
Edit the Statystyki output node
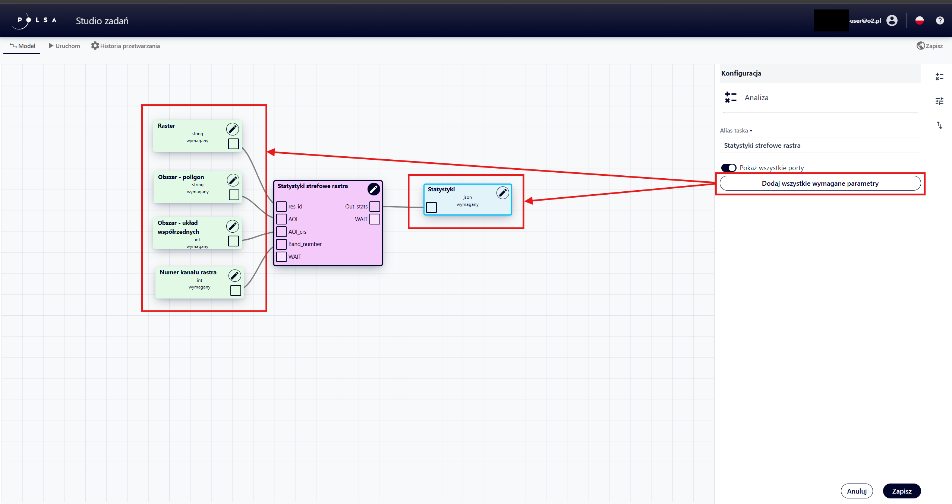pos(502,193)
